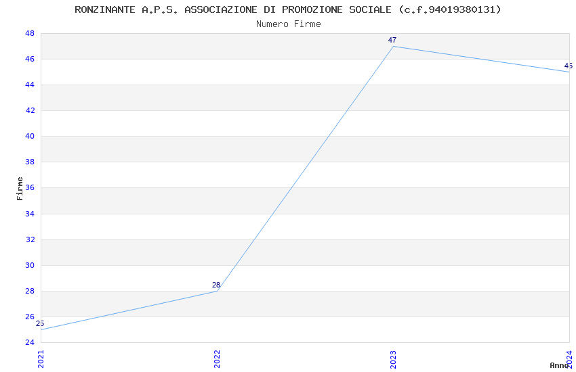Image resolution: width=576 pixels, height=372 pixels.
Task: Click the y-axis tick 46
Action: pos(30,59)
